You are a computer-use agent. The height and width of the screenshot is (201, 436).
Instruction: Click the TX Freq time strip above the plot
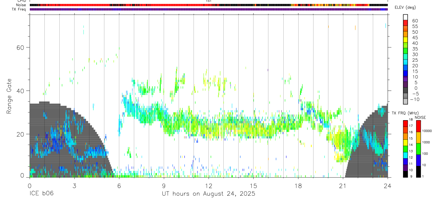tap(208, 9)
